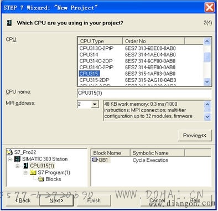Select SIMATIC 300 Station label in tree
Screen dimensions: 218x211
coord(45,159)
